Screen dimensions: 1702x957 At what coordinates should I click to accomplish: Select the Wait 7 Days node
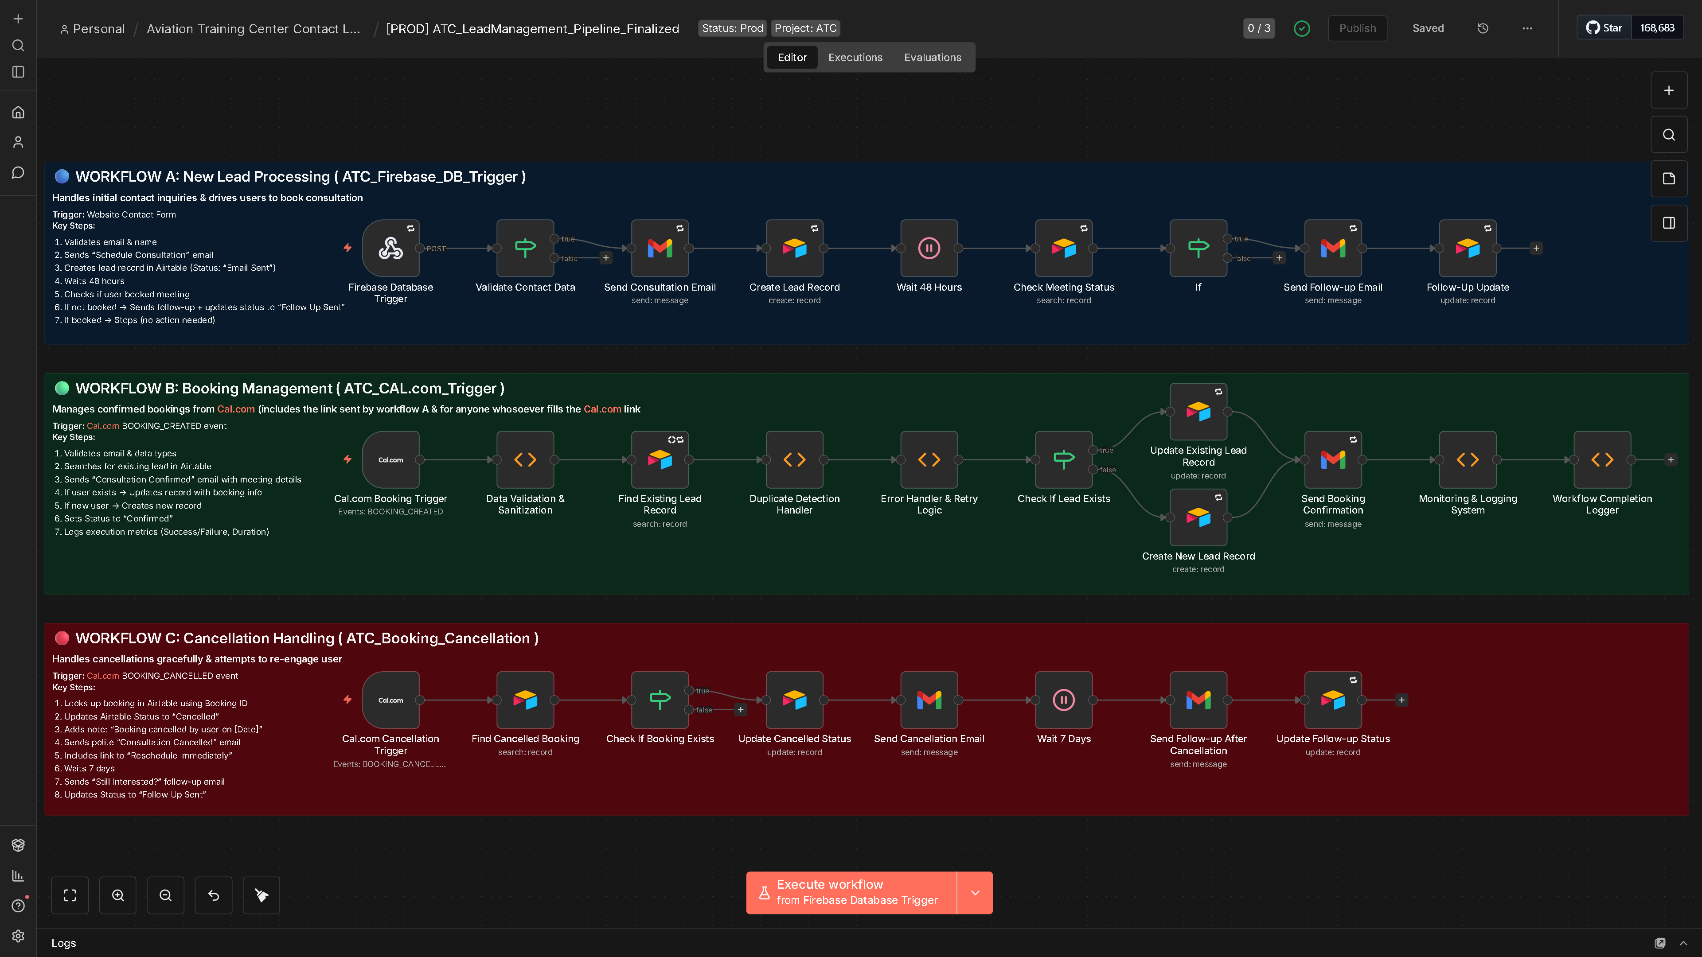click(x=1064, y=700)
